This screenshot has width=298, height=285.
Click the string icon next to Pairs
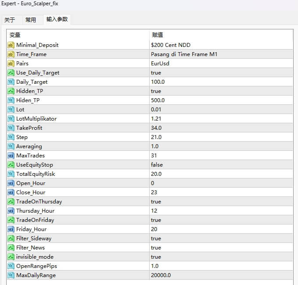[11, 64]
